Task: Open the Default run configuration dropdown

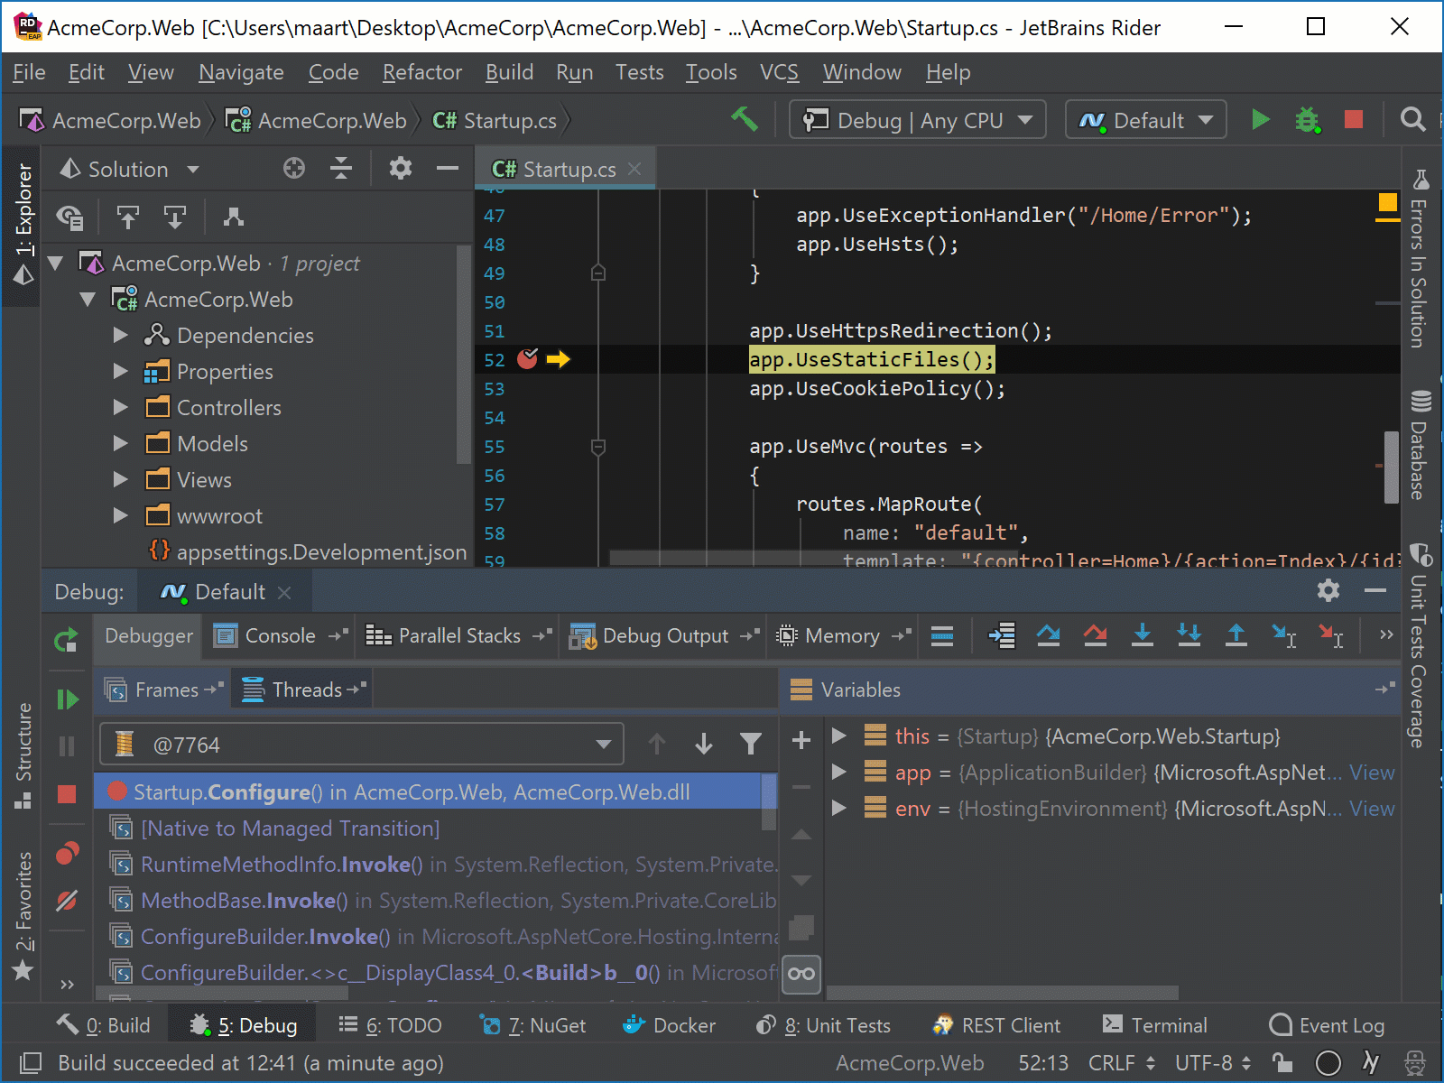Action: point(1146,120)
